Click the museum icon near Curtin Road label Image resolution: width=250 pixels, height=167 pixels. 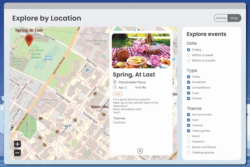coord(95,94)
